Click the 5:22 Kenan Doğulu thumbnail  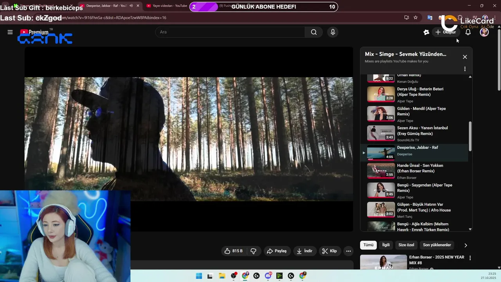coord(381,78)
